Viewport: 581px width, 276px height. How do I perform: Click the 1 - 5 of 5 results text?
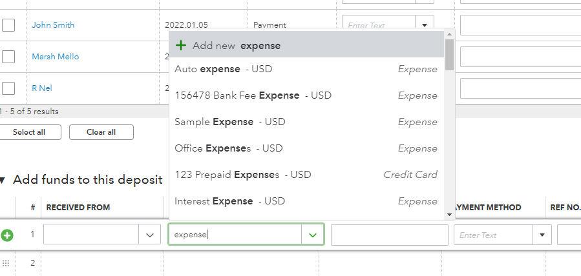click(29, 111)
